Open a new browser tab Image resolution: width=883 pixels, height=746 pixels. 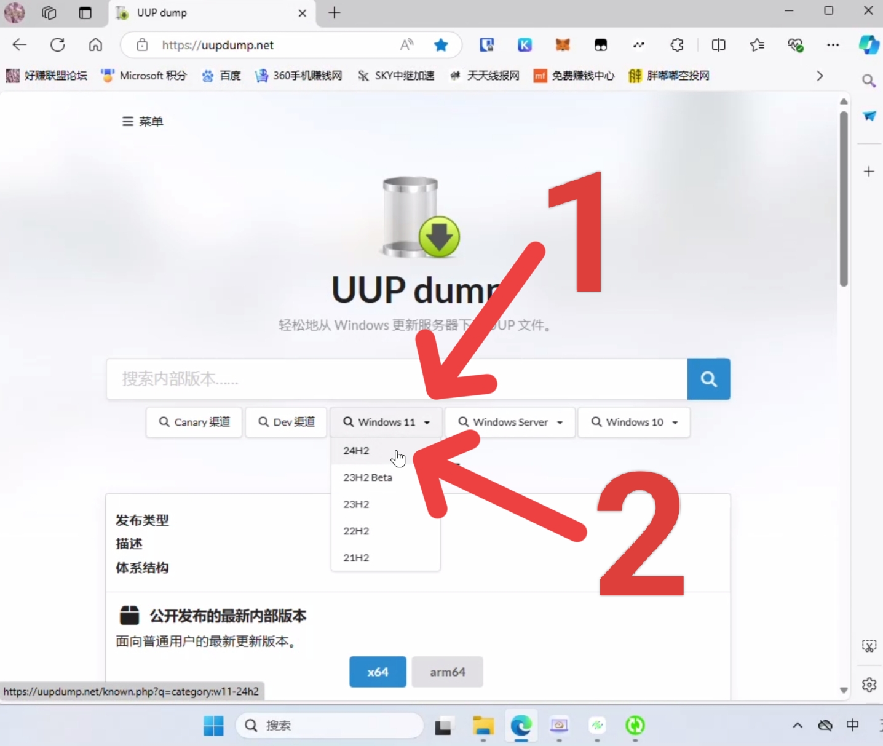point(334,12)
